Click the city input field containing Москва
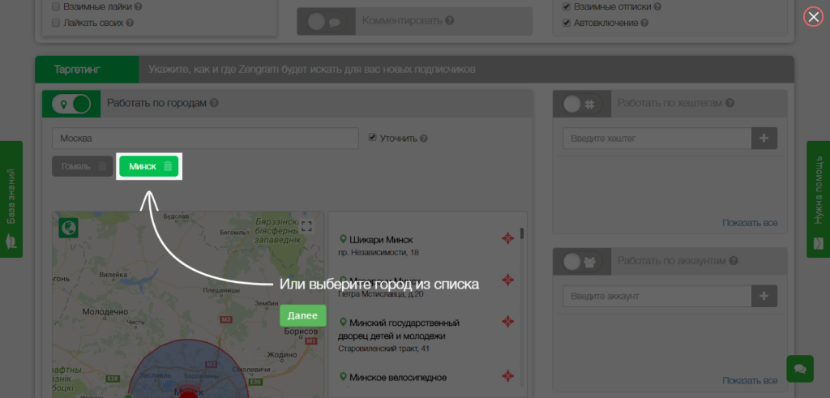This screenshot has width=830, height=398. (205, 139)
